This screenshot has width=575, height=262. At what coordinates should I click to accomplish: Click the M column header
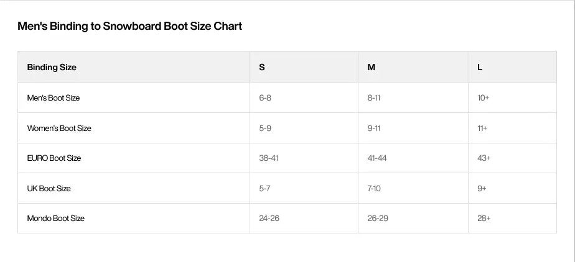pyautogui.click(x=413, y=67)
